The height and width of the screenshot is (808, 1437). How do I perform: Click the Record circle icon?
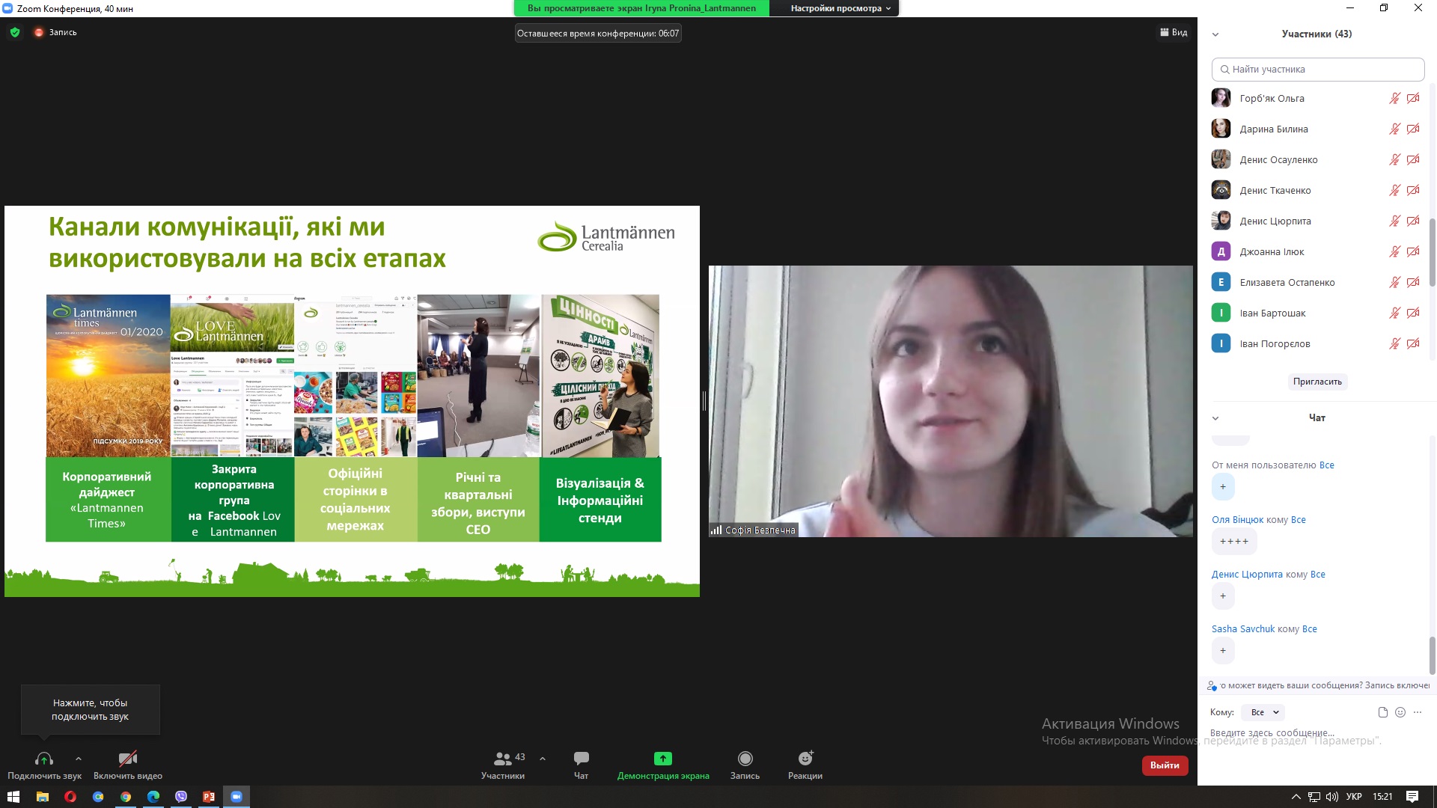tap(745, 759)
